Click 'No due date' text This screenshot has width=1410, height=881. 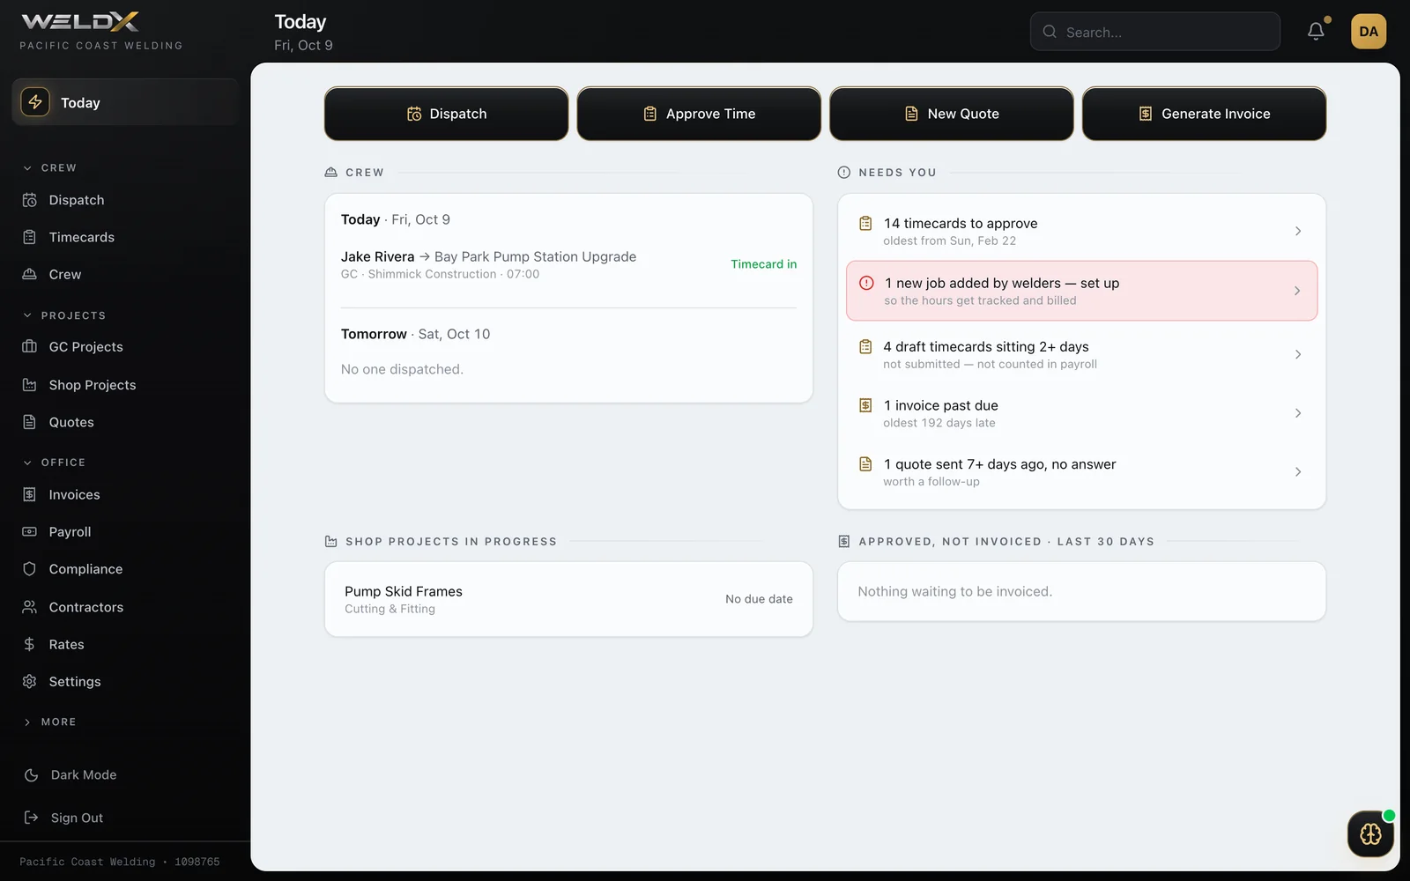(759, 599)
